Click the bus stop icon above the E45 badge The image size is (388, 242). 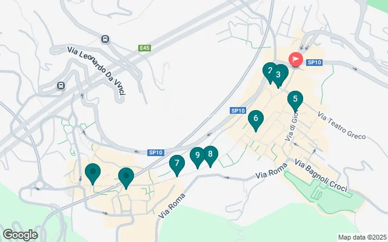(105, 39)
